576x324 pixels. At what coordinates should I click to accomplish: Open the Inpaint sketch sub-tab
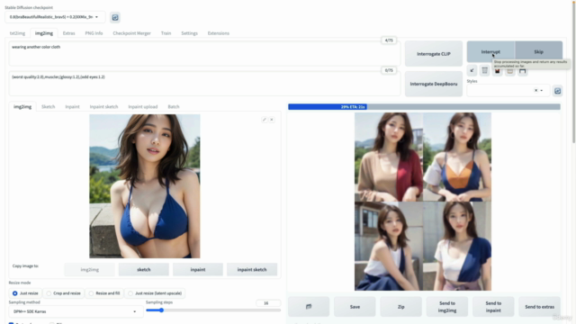point(104,106)
